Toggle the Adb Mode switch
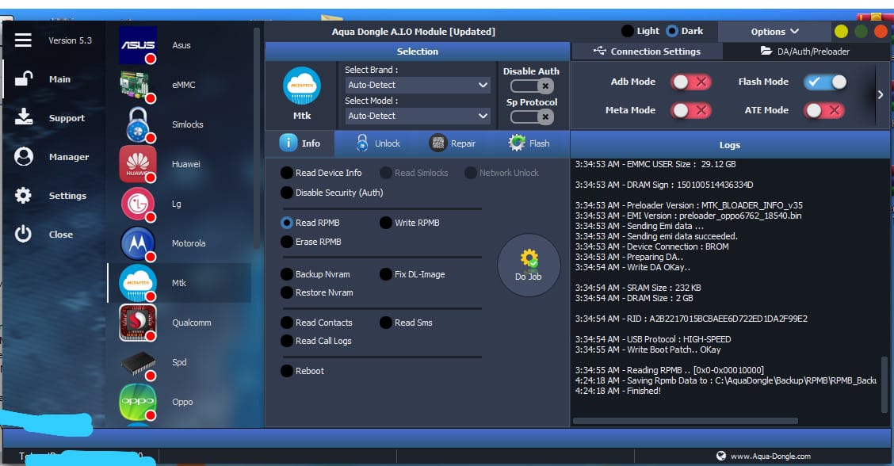 (690, 82)
